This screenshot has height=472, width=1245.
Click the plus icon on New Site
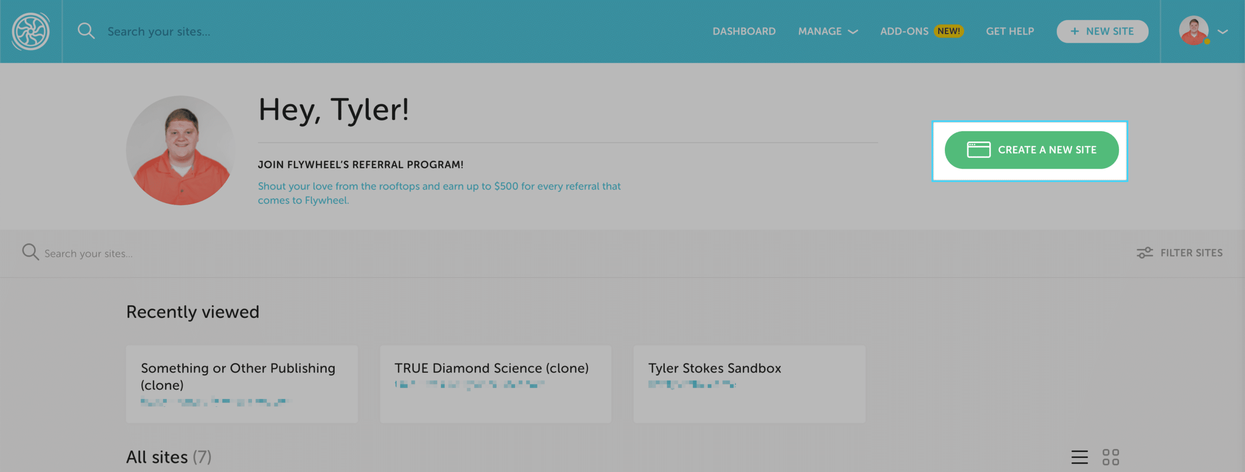point(1075,32)
